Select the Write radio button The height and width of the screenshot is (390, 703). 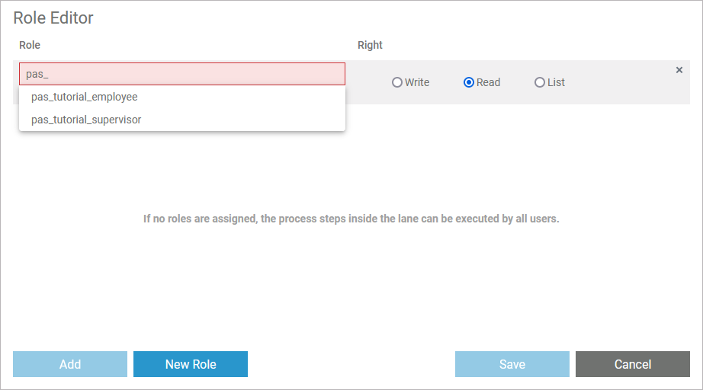[x=397, y=82]
